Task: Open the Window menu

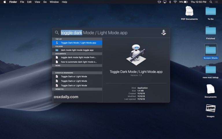Action: (x=54, y=2)
